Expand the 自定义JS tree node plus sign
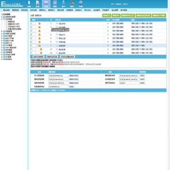Viewport: 170px width, 170px height. tap(2, 43)
